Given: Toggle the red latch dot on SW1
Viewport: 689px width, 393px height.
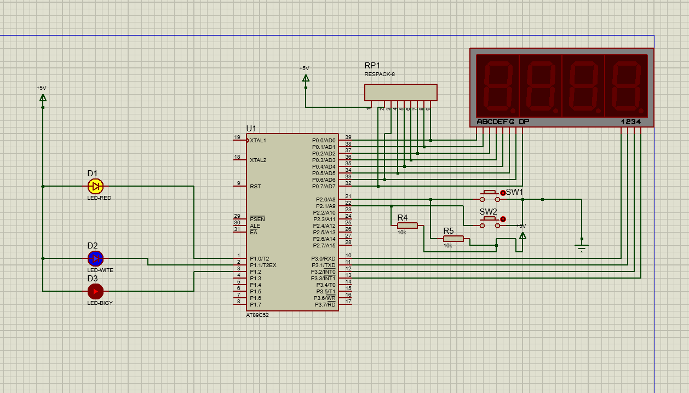Looking at the screenshot, I should click(503, 193).
